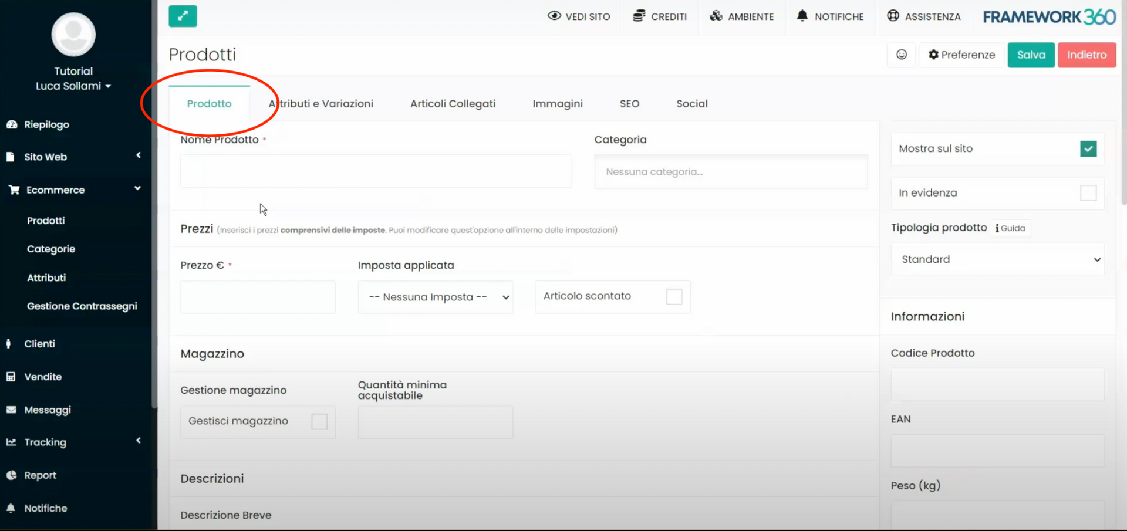Open the Guida link for Tipologia prodotto
This screenshot has width=1127, height=531.
(1010, 228)
